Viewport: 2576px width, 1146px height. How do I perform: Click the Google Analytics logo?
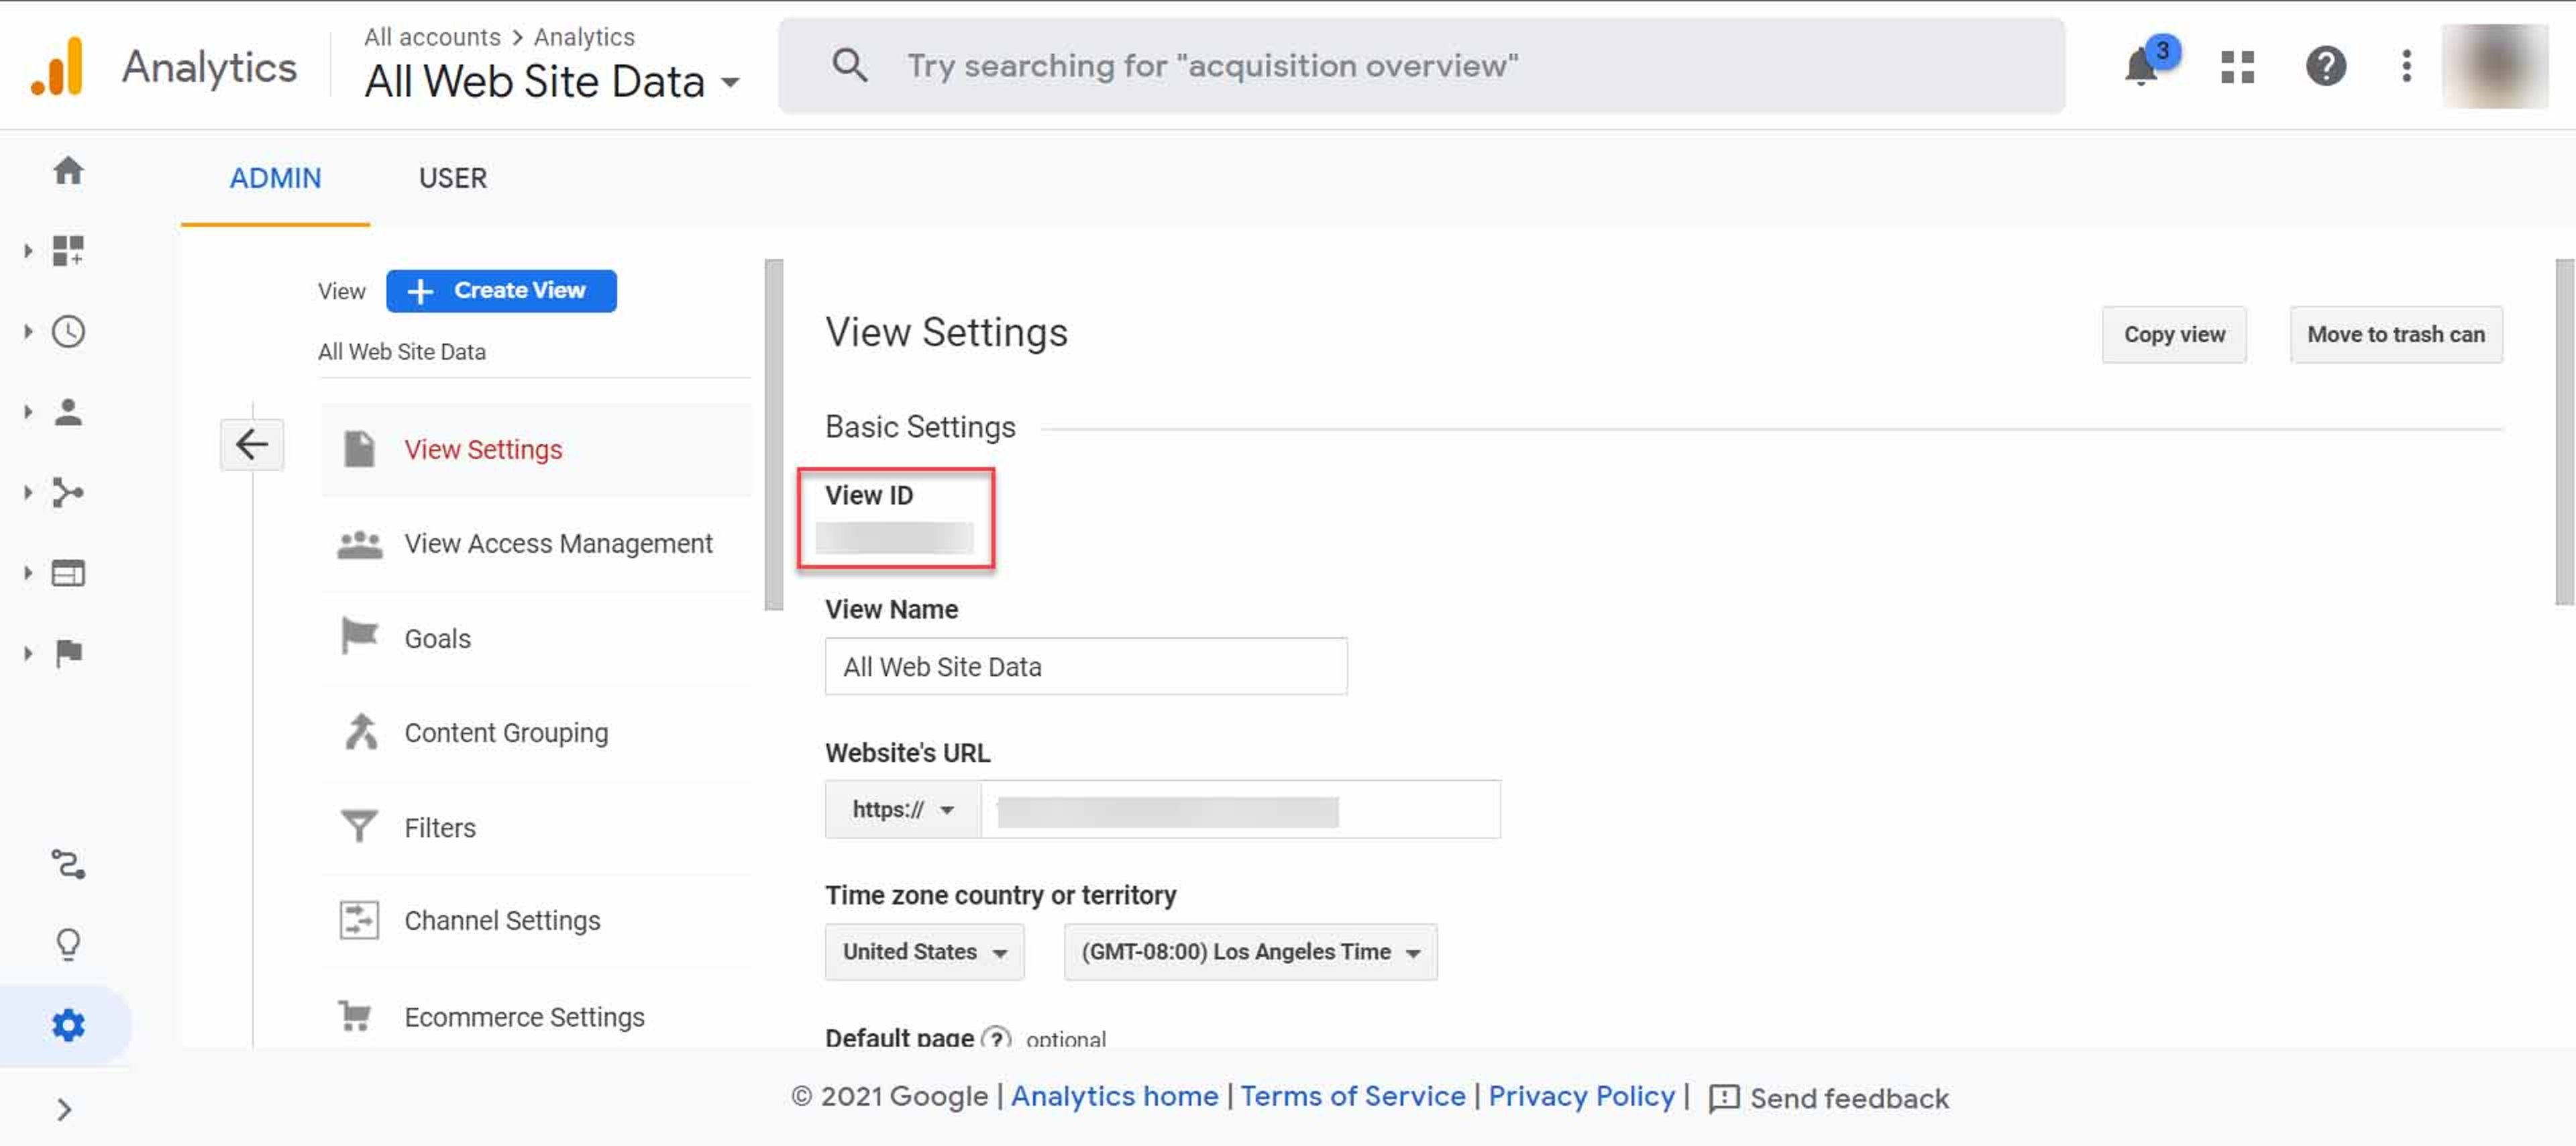57,66
